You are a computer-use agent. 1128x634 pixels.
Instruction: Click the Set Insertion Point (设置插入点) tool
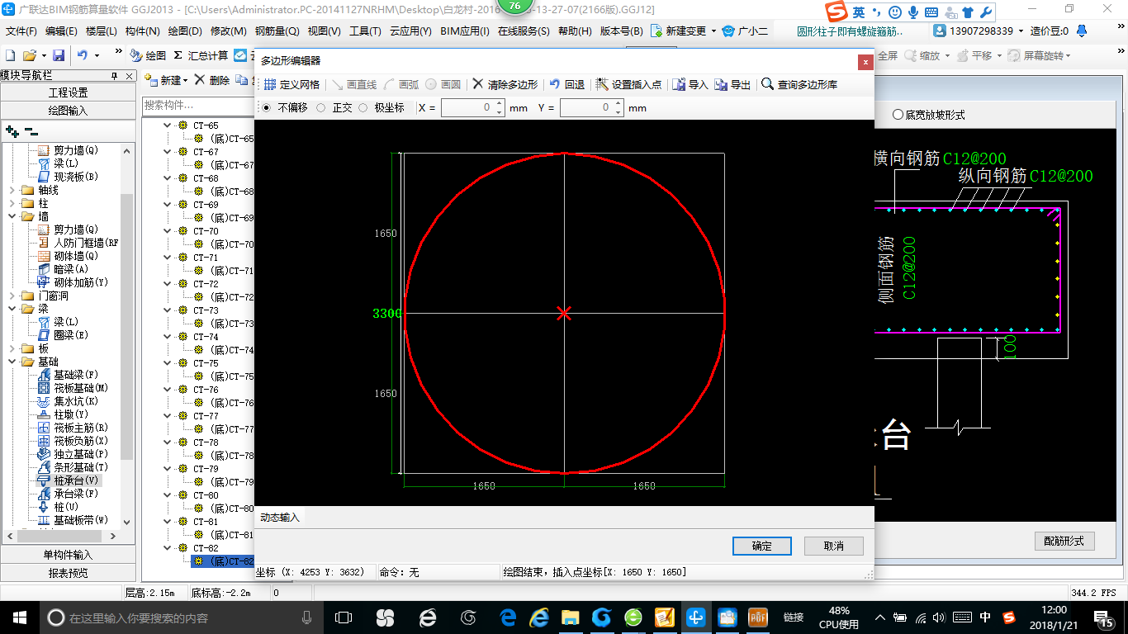click(628, 84)
